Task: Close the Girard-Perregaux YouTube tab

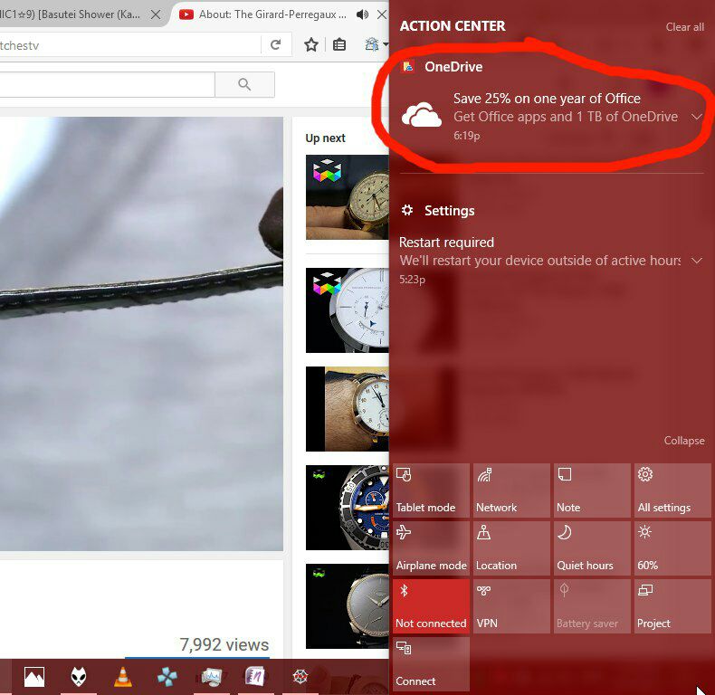Action: pos(382,14)
